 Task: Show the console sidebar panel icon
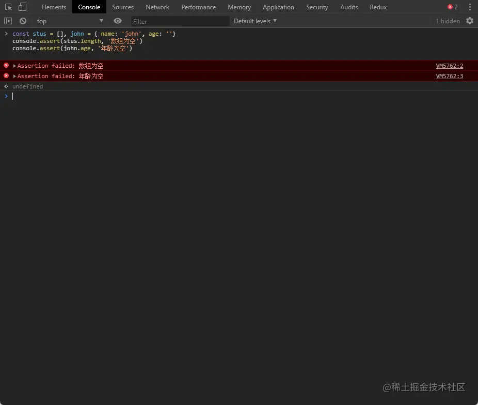tap(8, 21)
